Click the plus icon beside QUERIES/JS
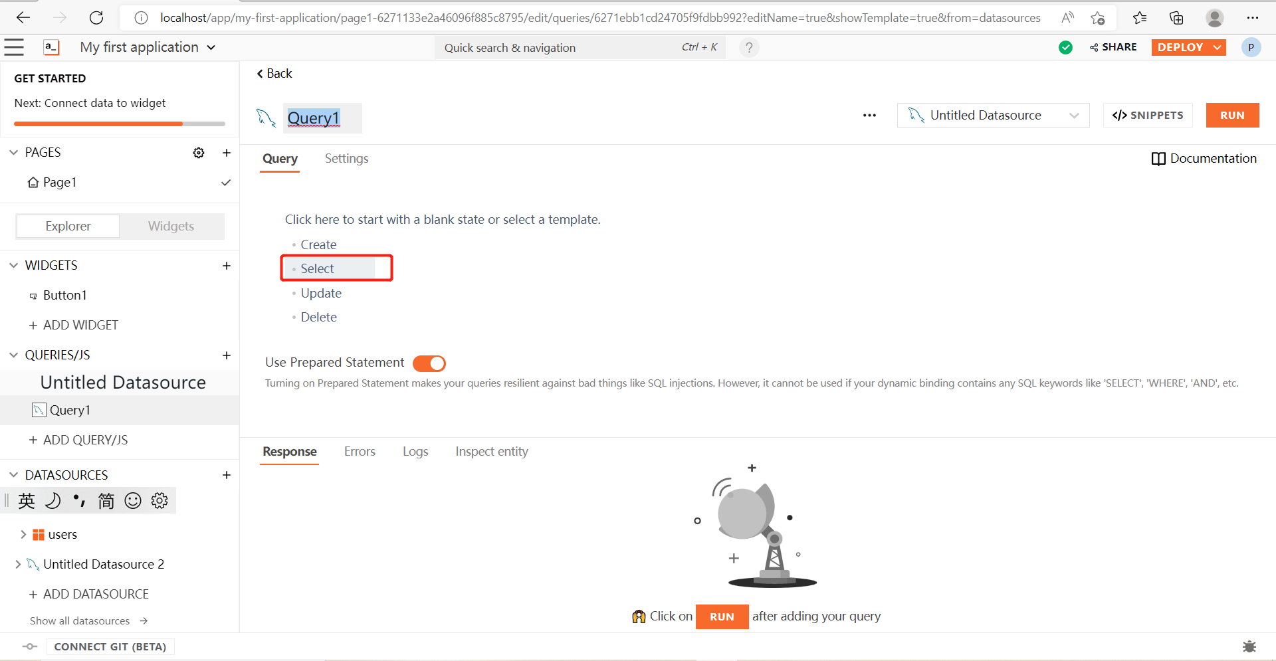The width and height of the screenshot is (1276, 661). pyautogui.click(x=227, y=355)
